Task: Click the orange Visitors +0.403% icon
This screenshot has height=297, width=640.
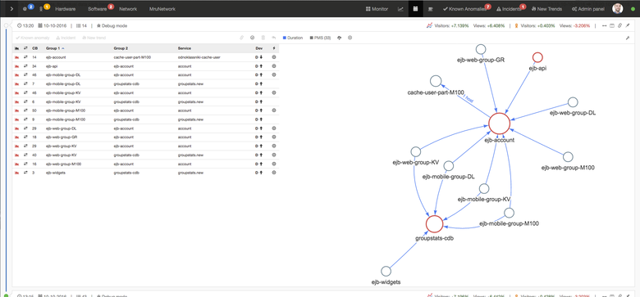Action: coord(516,25)
